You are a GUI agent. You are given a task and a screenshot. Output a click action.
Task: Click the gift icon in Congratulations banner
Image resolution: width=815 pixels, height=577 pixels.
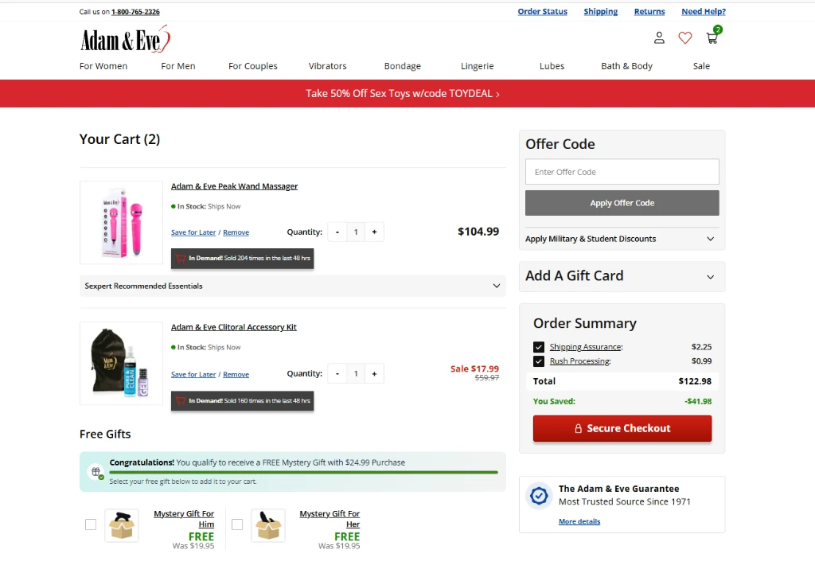tap(96, 472)
